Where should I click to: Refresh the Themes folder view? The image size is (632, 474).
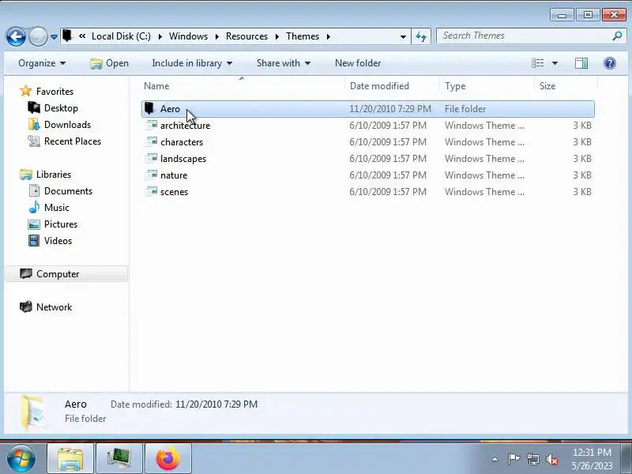point(421,36)
